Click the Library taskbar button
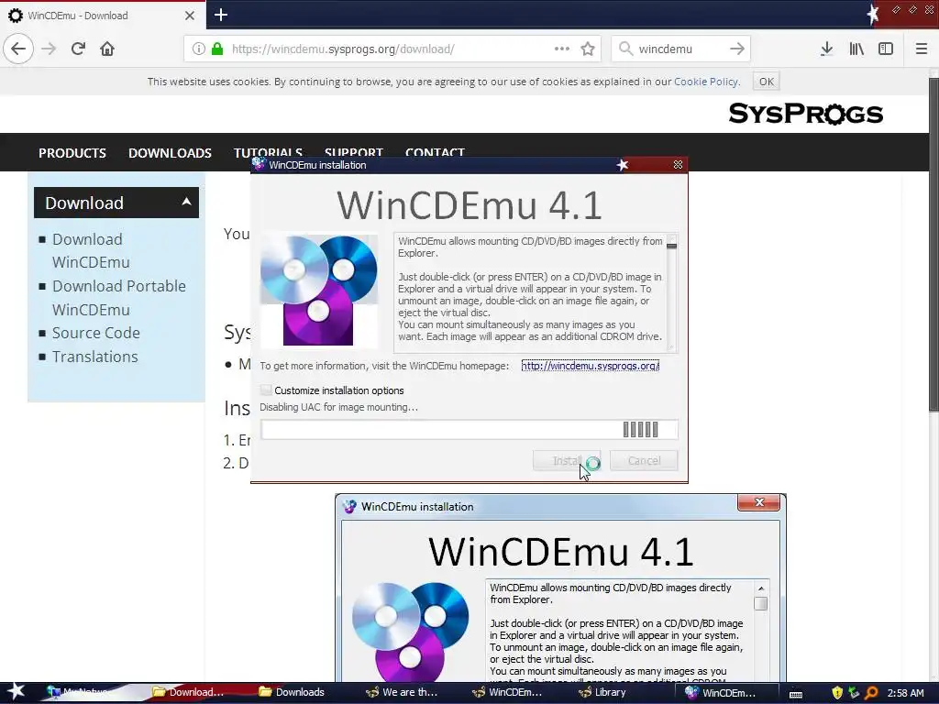Viewport: 939px width, 704px height. pyautogui.click(x=602, y=693)
